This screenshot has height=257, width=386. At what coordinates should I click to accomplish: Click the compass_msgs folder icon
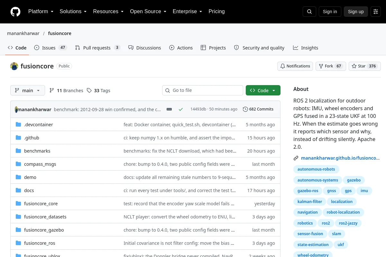(x=18, y=164)
